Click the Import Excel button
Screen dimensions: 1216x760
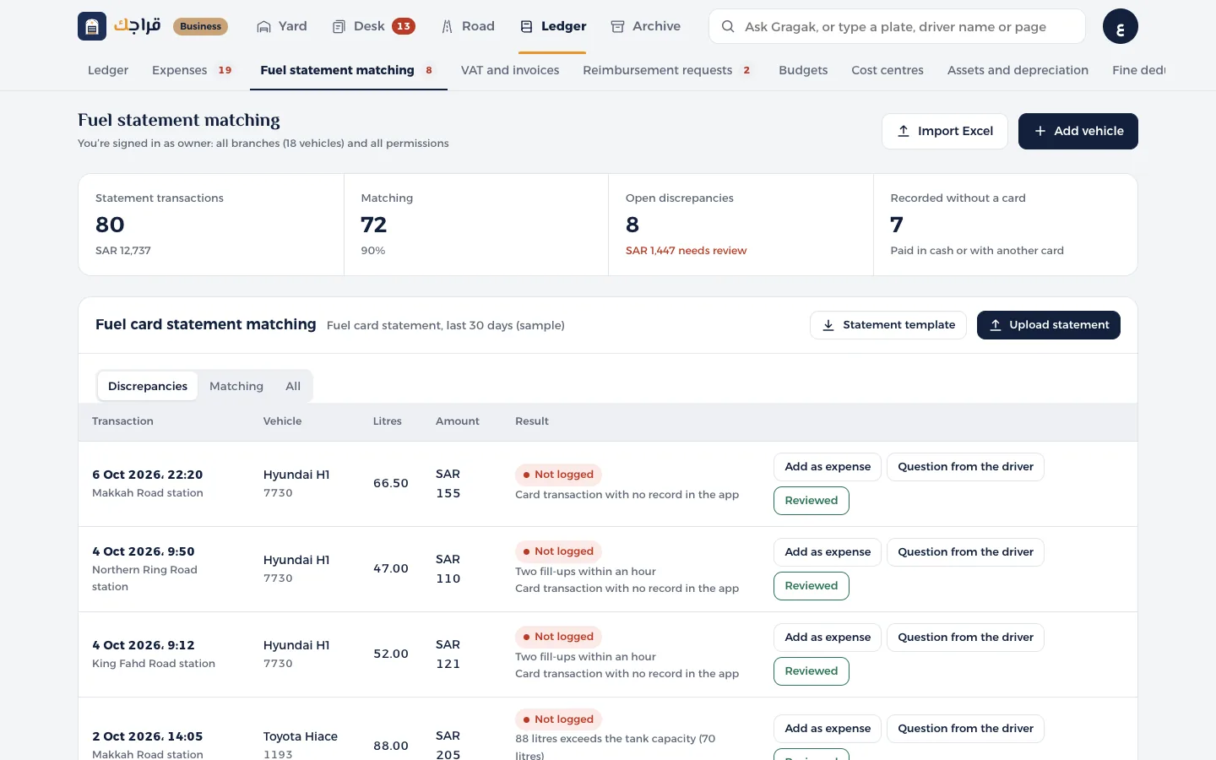(x=945, y=131)
